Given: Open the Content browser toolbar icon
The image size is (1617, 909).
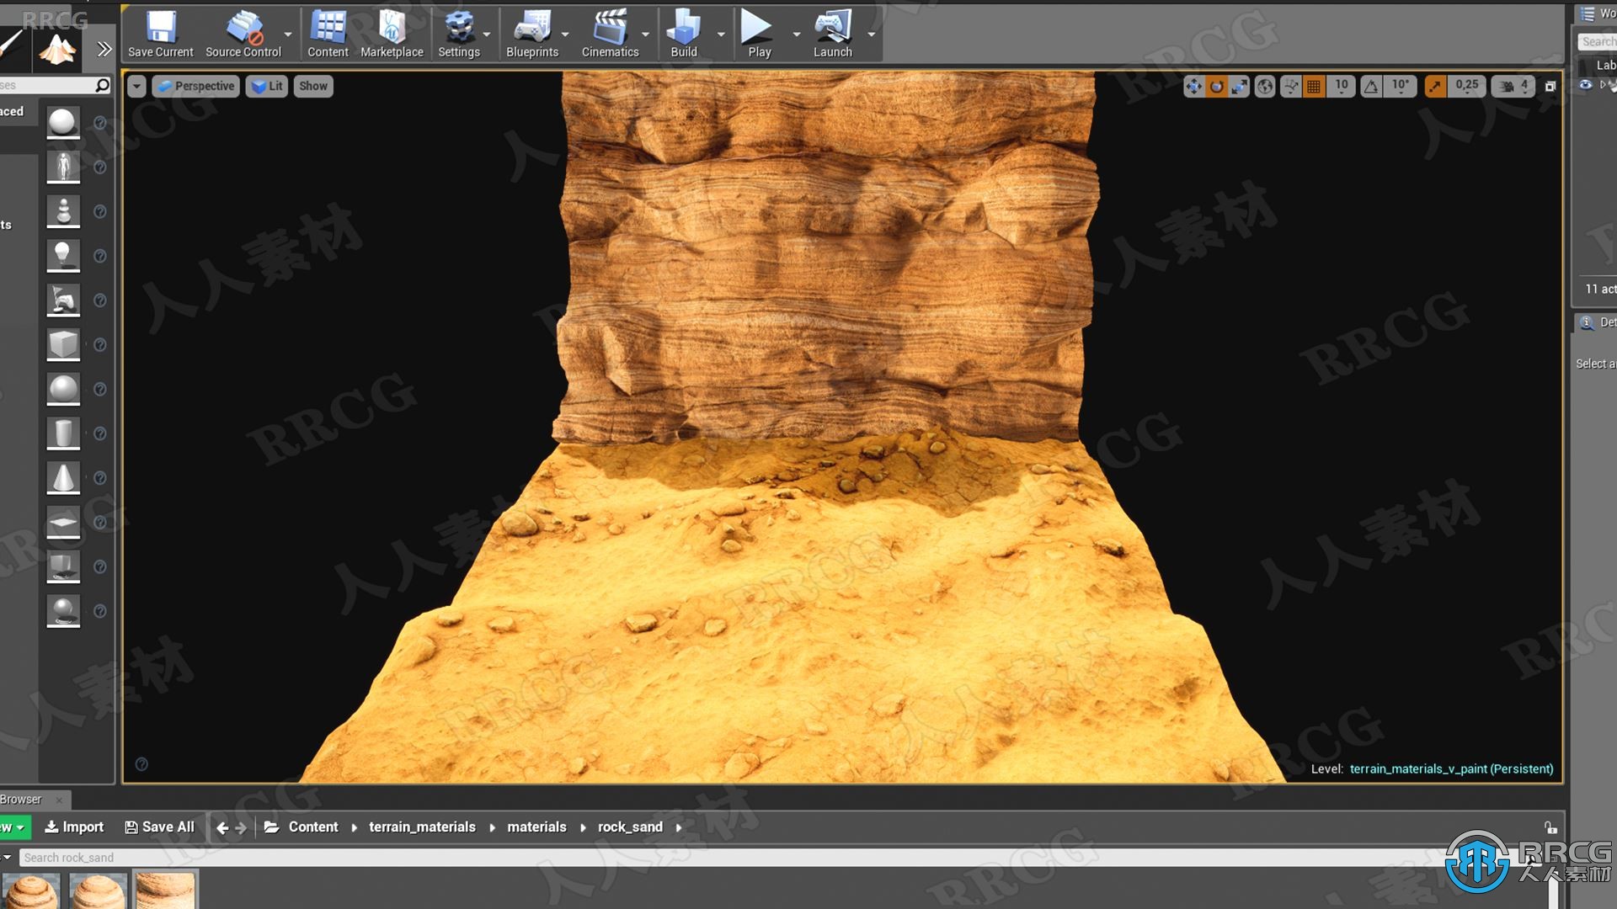Looking at the screenshot, I should coord(328,34).
